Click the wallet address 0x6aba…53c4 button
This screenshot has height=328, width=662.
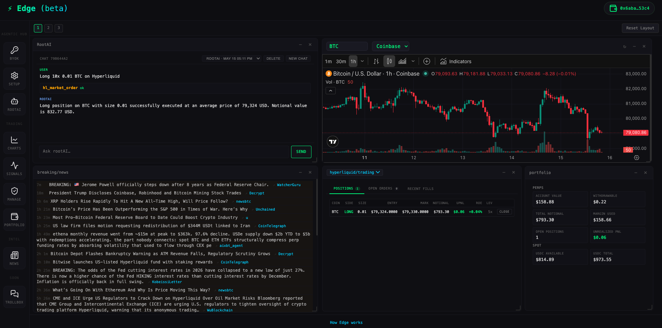click(x=629, y=8)
